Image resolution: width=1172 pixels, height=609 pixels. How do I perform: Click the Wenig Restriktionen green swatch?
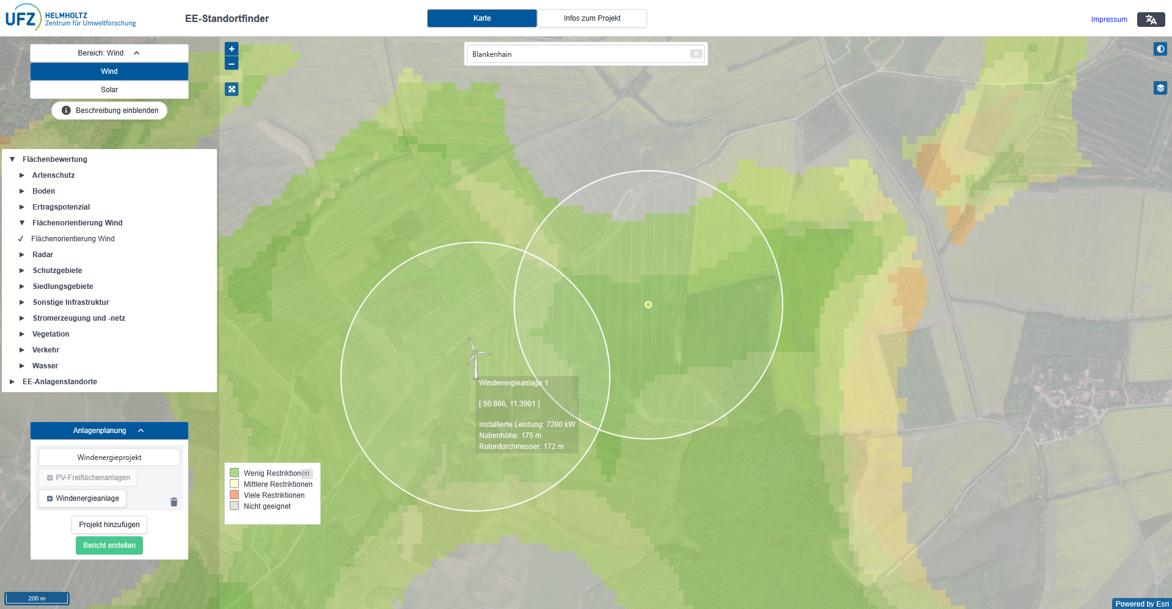click(x=235, y=473)
